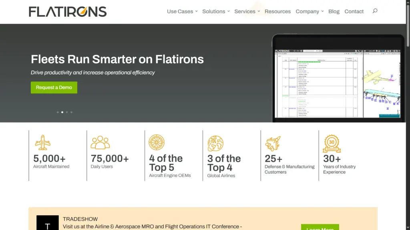Expand the Solutions dropdown menu
Viewport: 410px width, 230px height.
pyautogui.click(x=216, y=12)
